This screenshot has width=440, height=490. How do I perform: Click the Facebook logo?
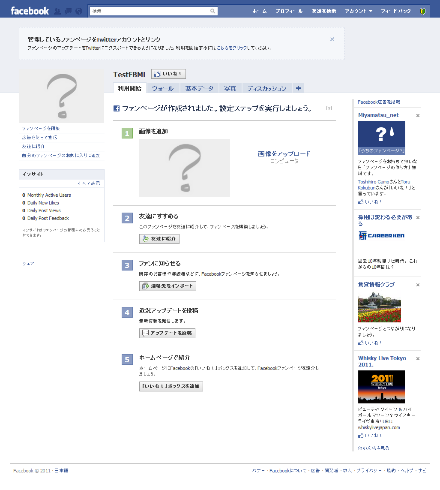point(30,11)
